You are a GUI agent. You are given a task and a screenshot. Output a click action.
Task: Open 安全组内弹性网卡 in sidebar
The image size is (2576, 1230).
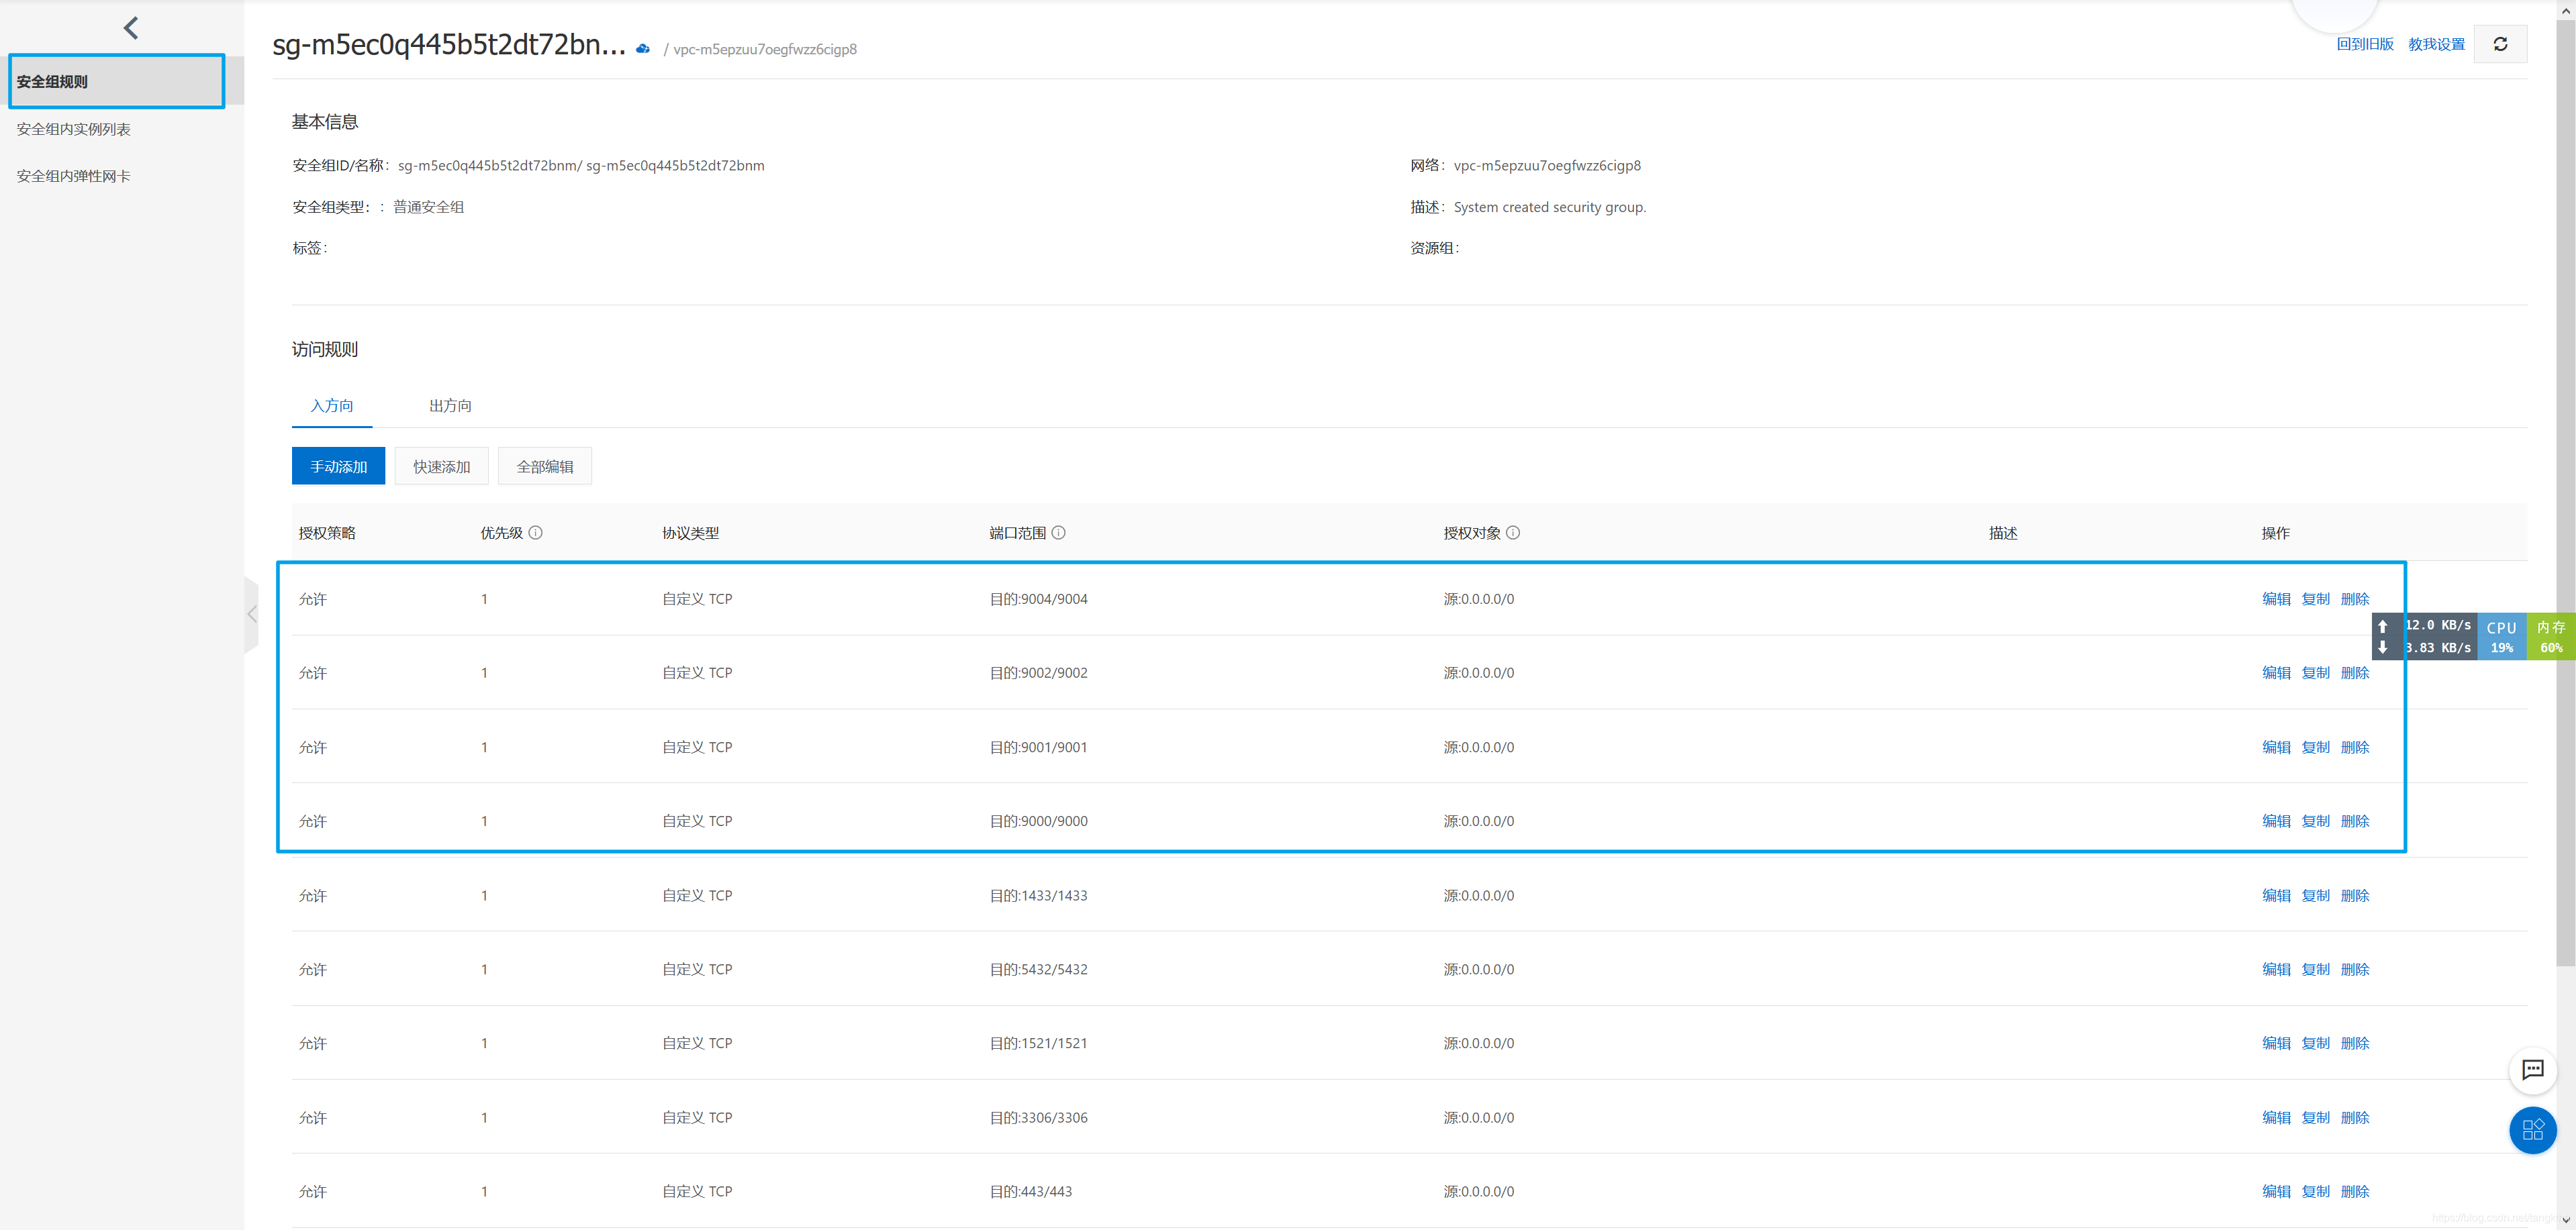74,176
